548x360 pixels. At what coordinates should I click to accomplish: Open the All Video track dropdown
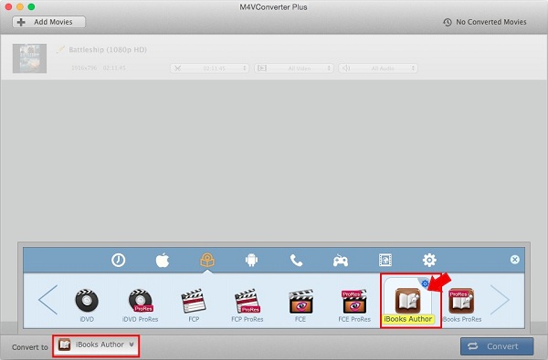coord(293,68)
